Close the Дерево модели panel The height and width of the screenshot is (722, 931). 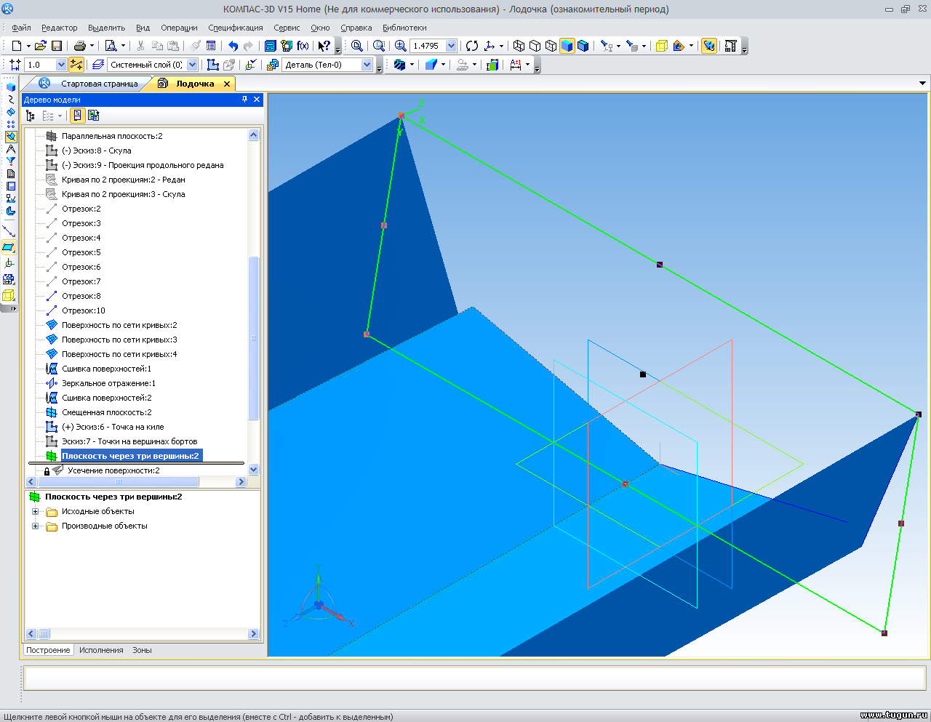[257, 100]
